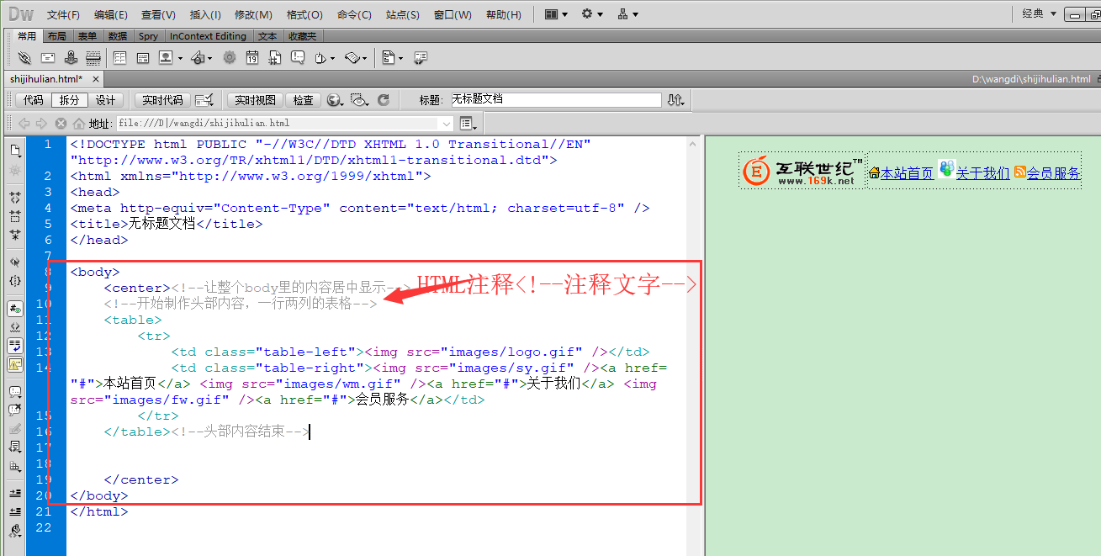Toggle Line Numbers in coding toolbar
Image resolution: width=1101 pixels, height=556 pixels.
coord(15,309)
